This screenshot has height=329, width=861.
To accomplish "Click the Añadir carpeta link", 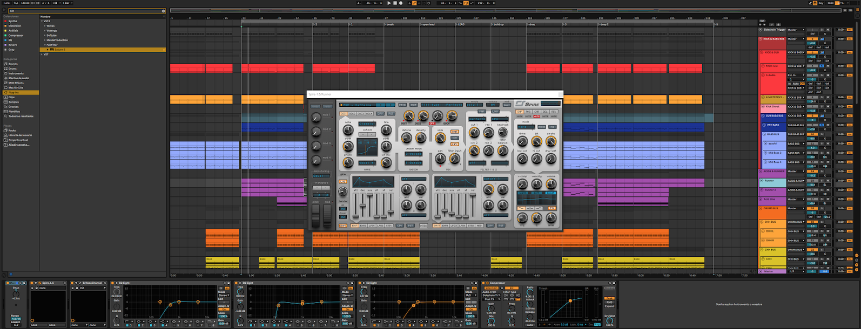I will [x=18, y=145].
